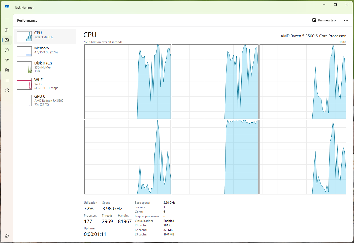
Task: Click the 100% graph scale label
Action: [343, 42]
